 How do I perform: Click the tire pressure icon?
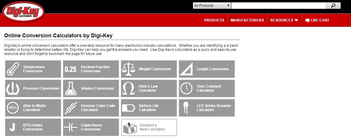[13, 88]
